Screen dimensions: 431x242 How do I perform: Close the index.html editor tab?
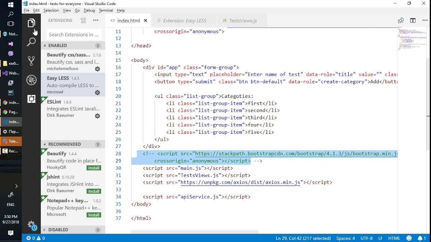coord(145,21)
